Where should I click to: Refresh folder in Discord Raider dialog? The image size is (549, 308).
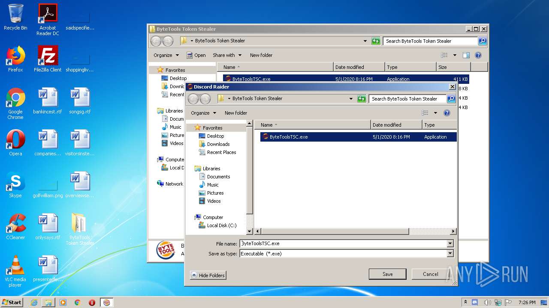click(362, 99)
